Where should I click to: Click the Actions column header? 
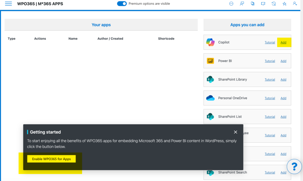coord(40,38)
